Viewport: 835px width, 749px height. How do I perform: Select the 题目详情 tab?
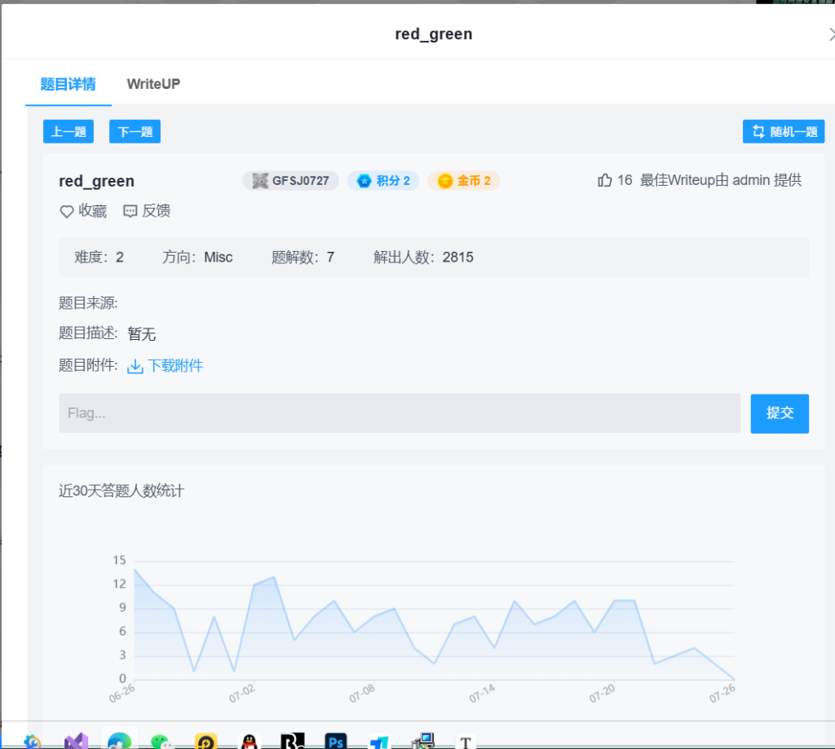click(x=68, y=84)
